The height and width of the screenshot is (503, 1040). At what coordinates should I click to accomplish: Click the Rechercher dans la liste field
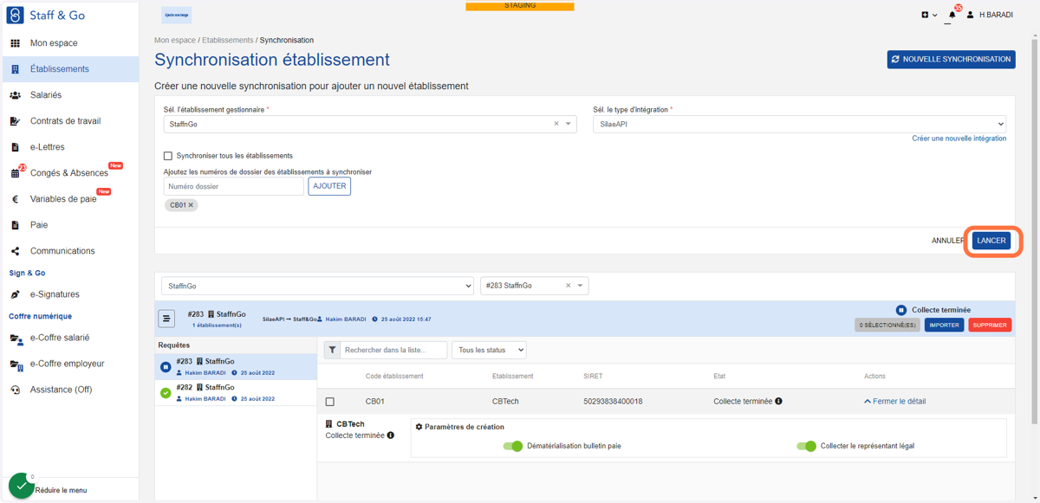[394, 350]
